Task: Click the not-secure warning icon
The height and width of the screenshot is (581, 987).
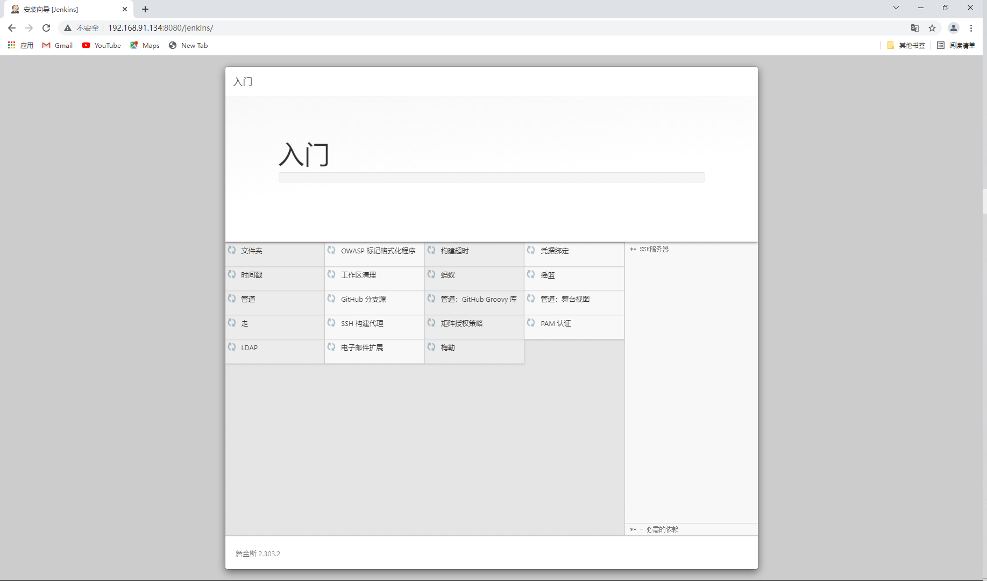Action: pyautogui.click(x=68, y=28)
